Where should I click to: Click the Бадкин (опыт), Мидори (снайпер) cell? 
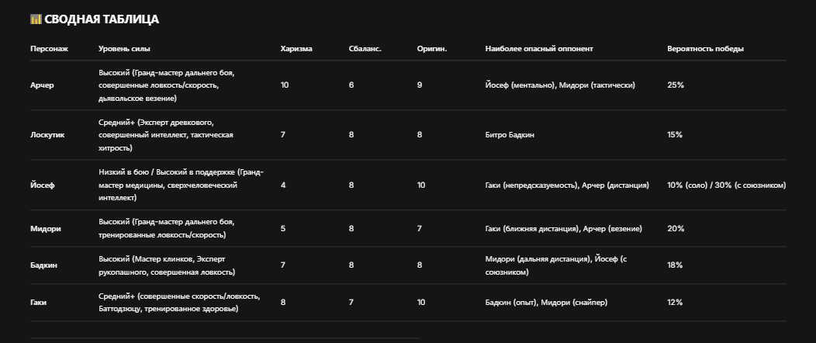[546, 302]
